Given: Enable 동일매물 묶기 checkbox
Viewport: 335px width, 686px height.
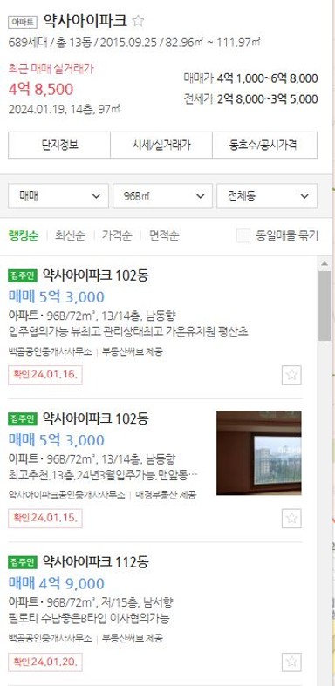Looking at the screenshot, I should pos(243,236).
